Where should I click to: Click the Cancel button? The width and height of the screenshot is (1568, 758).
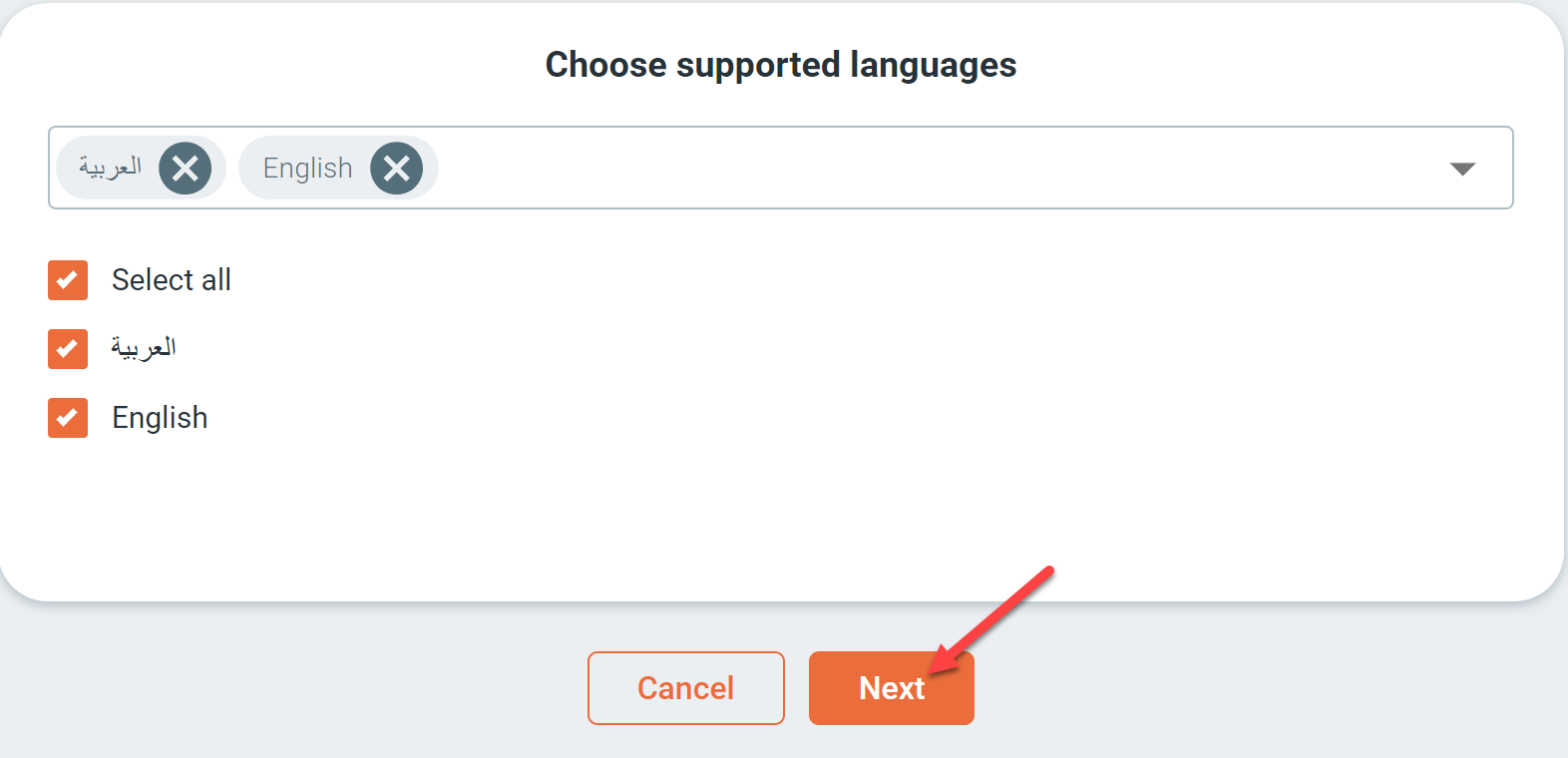686,688
